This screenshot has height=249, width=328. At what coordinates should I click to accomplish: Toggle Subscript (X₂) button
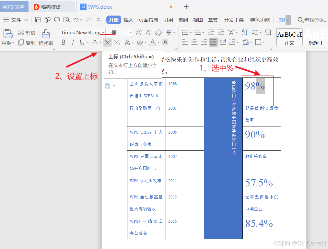coord(117,42)
